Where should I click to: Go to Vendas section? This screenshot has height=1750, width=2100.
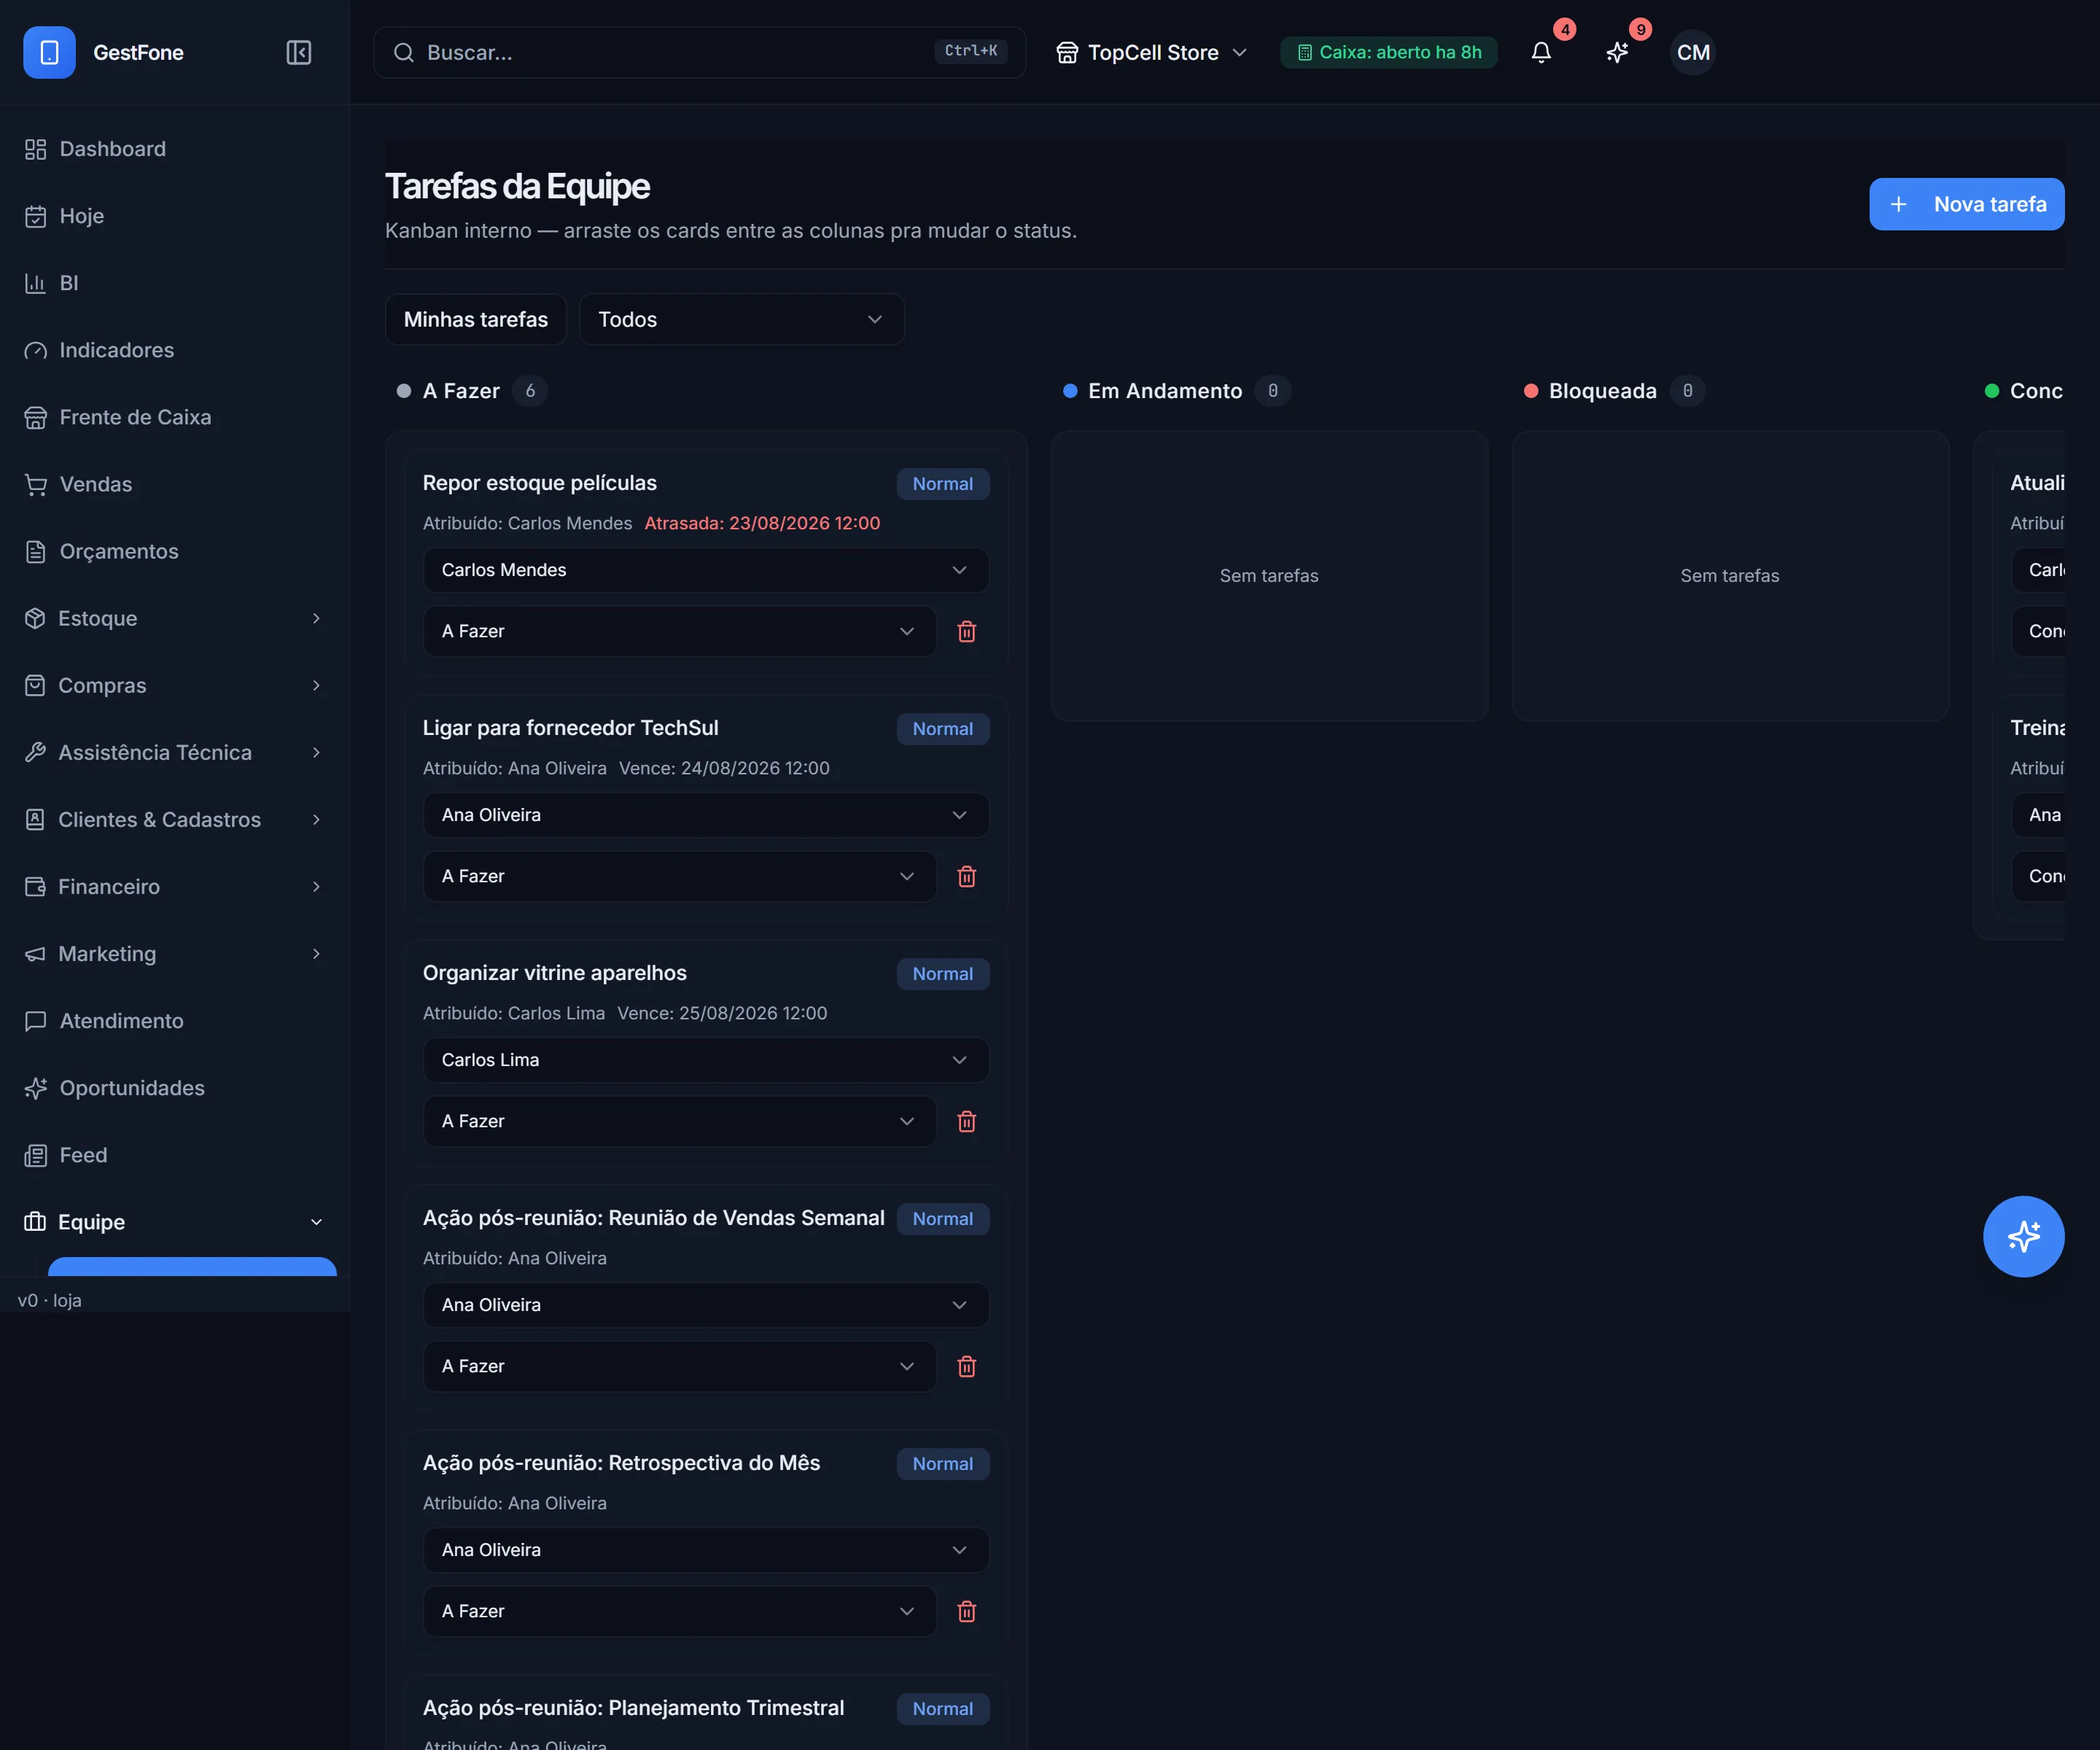pos(175,484)
